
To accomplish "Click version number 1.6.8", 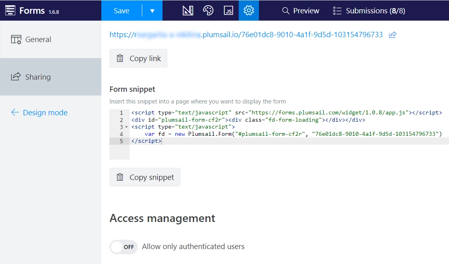I will tap(54, 12).
